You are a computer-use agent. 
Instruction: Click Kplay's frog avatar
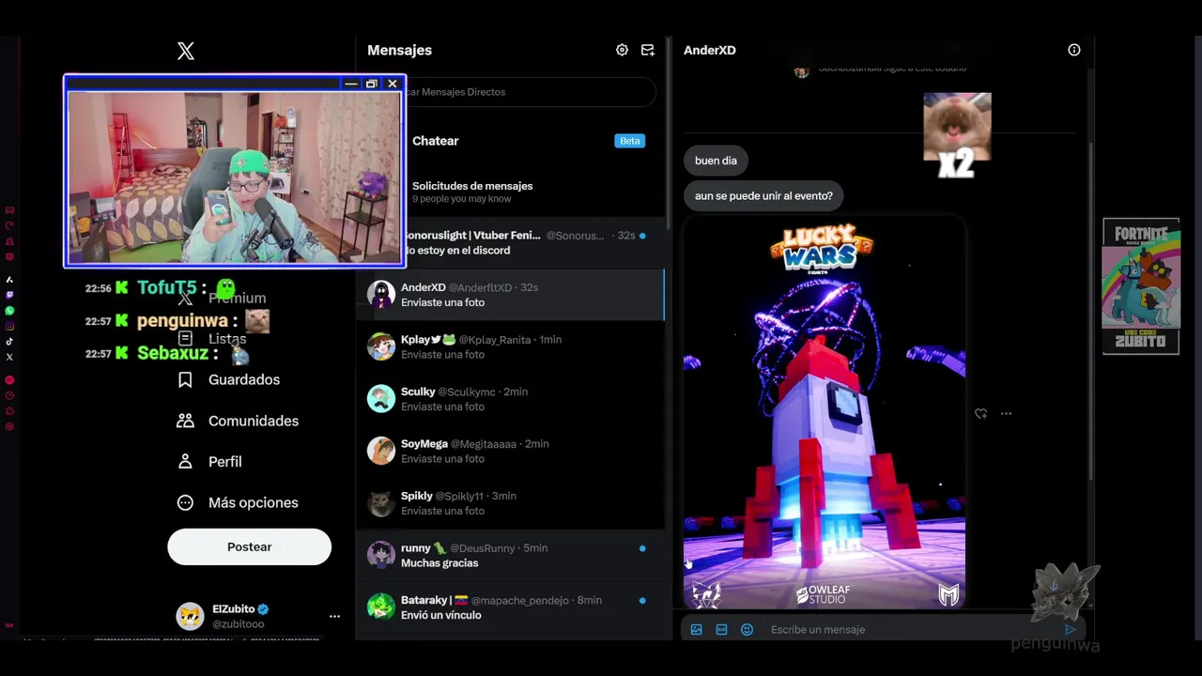(381, 346)
